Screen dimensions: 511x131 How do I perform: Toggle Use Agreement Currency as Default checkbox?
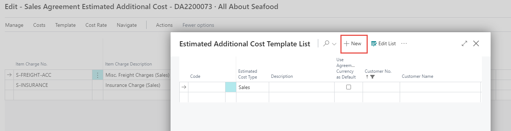(x=348, y=87)
